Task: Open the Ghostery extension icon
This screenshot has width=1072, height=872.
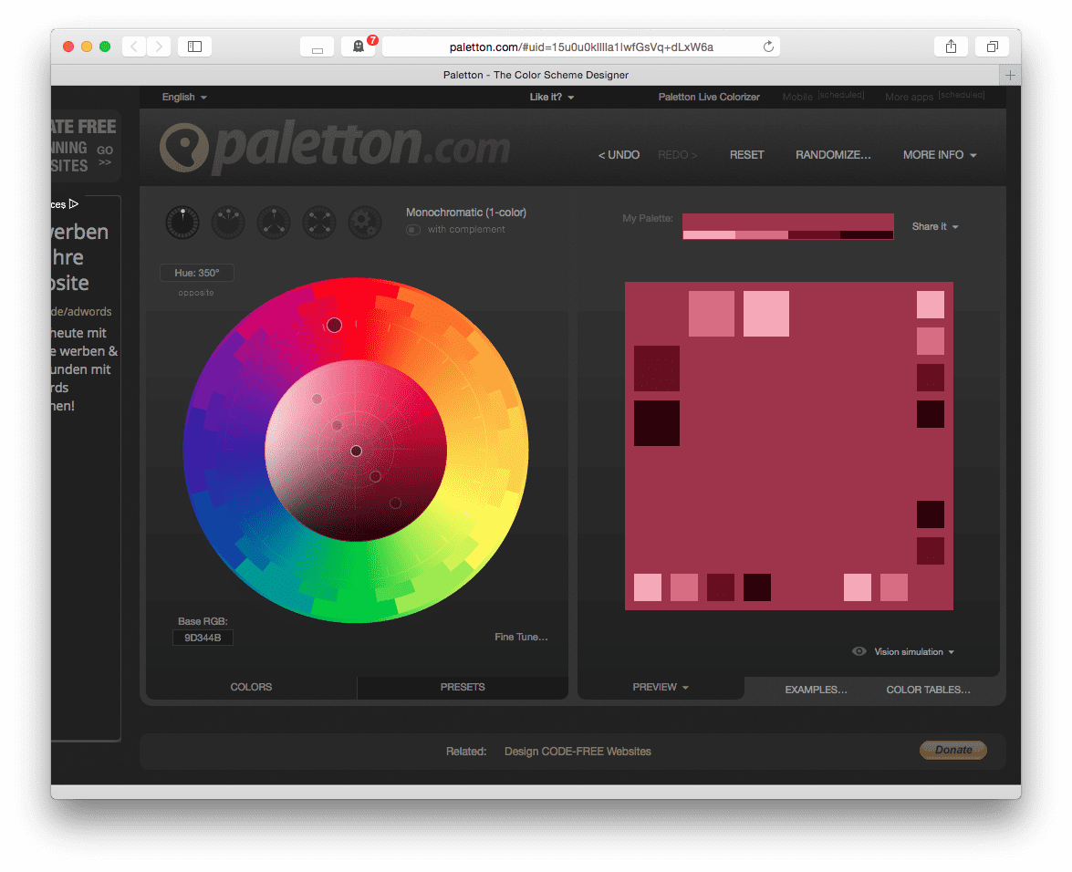Action: click(x=359, y=47)
